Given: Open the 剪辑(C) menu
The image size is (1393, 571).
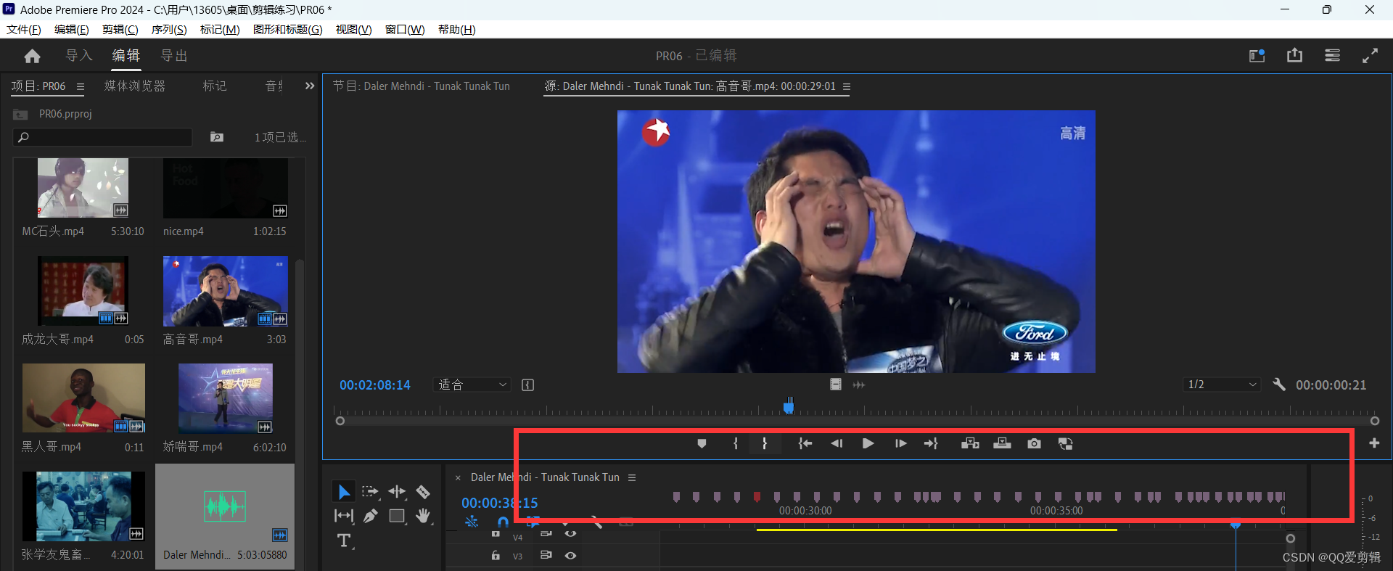Looking at the screenshot, I should tap(120, 29).
